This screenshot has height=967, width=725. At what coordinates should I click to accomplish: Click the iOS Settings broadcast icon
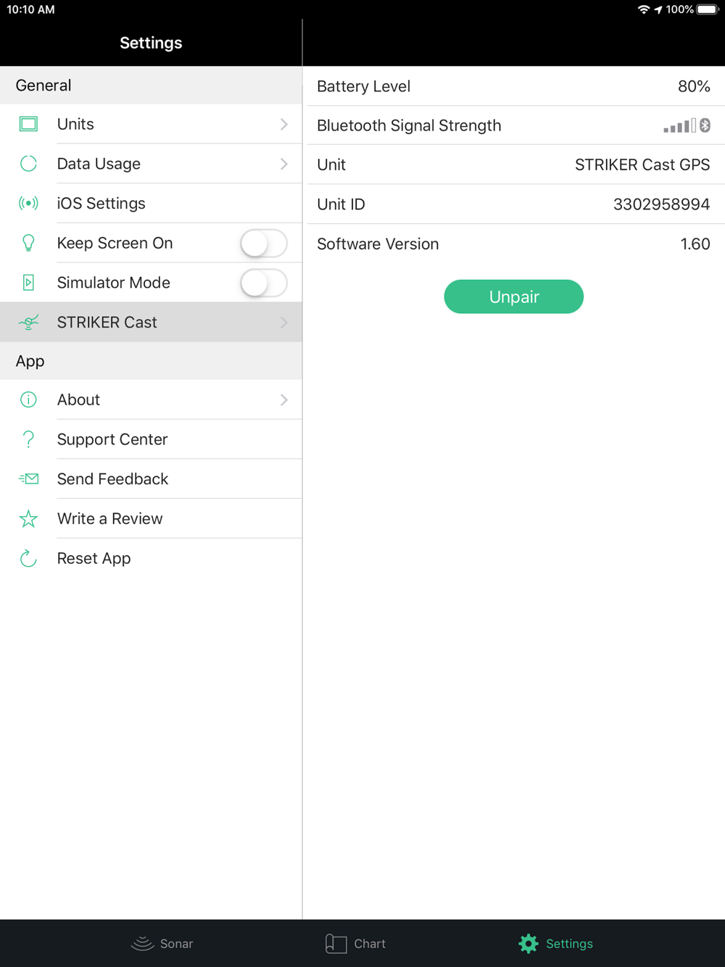pyautogui.click(x=28, y=203)
